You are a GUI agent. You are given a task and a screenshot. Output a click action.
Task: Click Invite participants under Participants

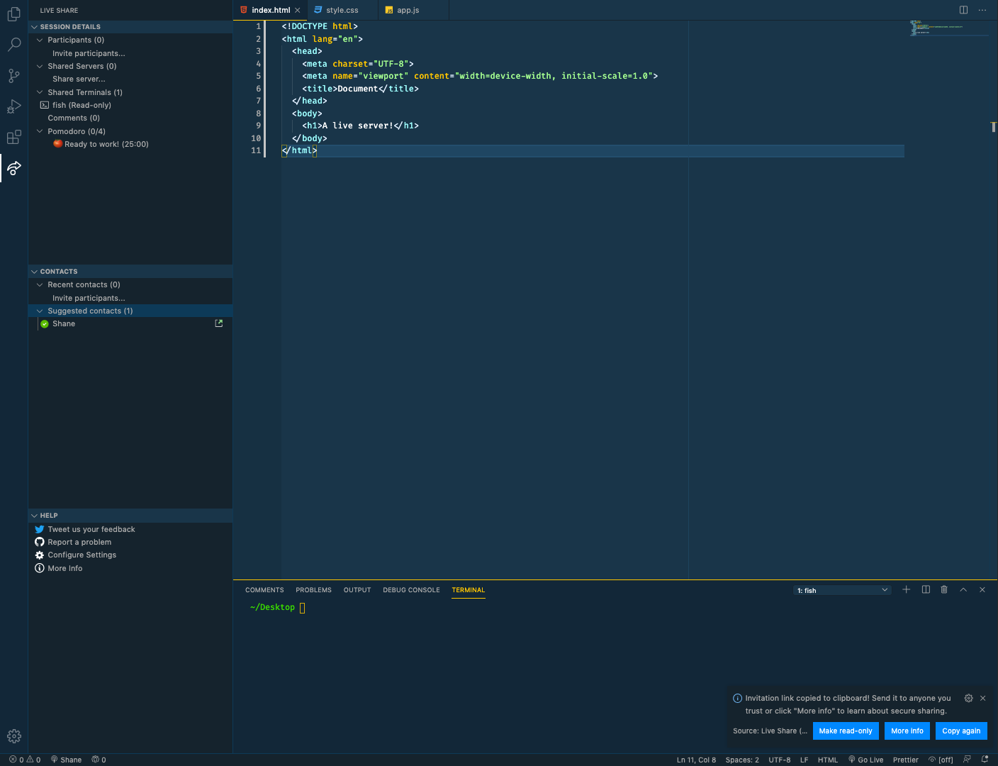coord(89,53)
